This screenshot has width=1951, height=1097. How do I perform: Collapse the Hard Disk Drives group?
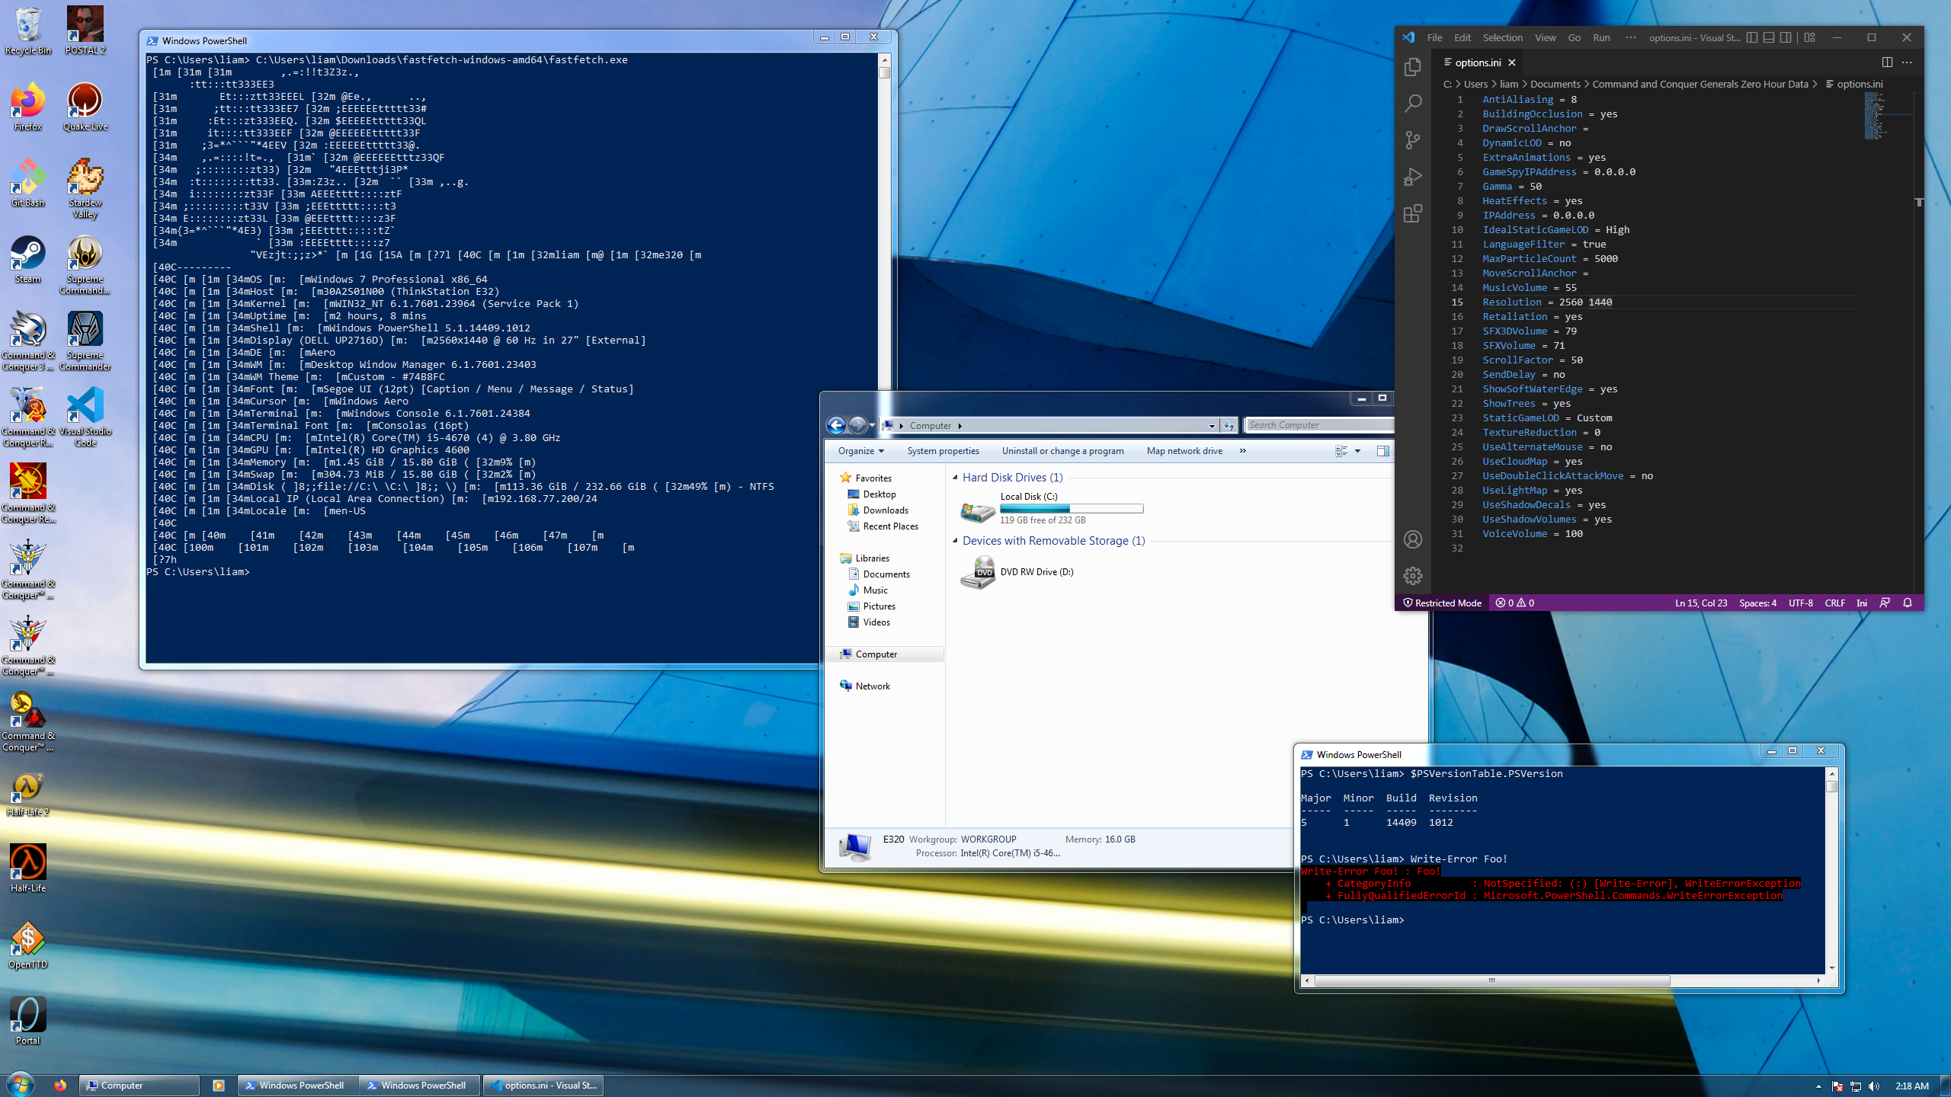955,478
